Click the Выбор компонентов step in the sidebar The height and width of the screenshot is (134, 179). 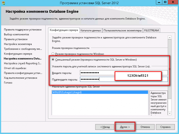pos(17,34)
